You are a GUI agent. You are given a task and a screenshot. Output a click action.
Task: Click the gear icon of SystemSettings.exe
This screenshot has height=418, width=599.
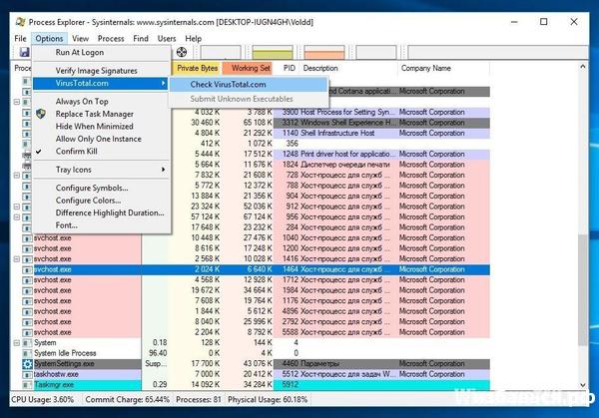pos(27,364)
